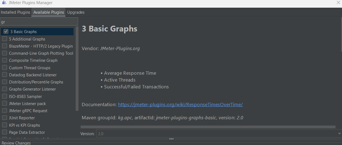Click the Maven groupId kg.apc line
The height and width of the screenshot is (145, 342).
tap(162, 118)
